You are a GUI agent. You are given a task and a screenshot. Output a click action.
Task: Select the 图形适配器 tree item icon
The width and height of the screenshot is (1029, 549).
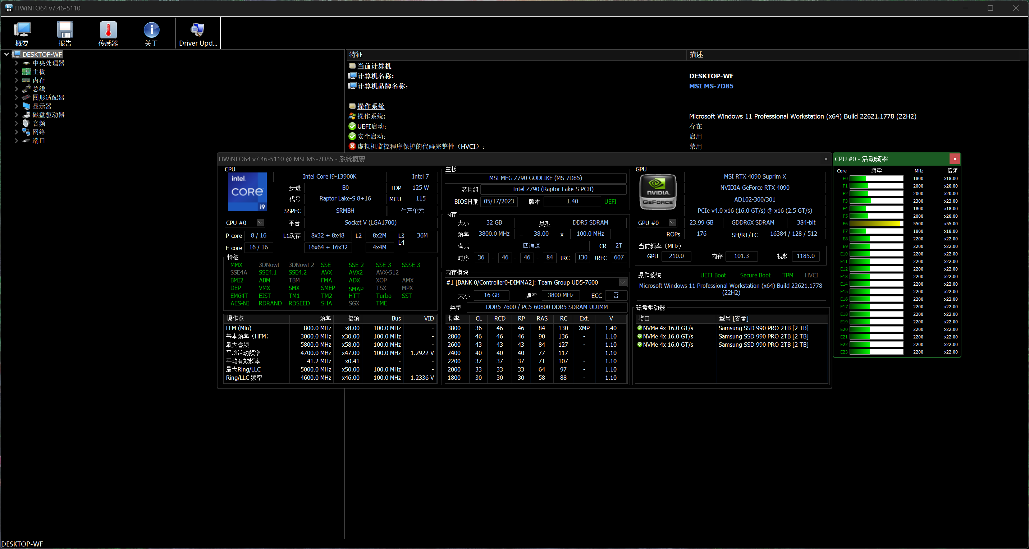pyautogui.click(x=26, y=97)
